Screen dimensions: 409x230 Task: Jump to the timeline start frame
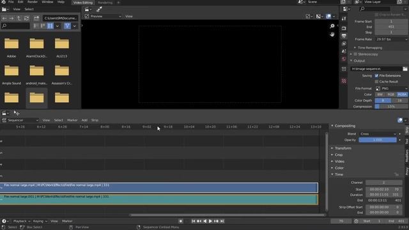[193, 221]
